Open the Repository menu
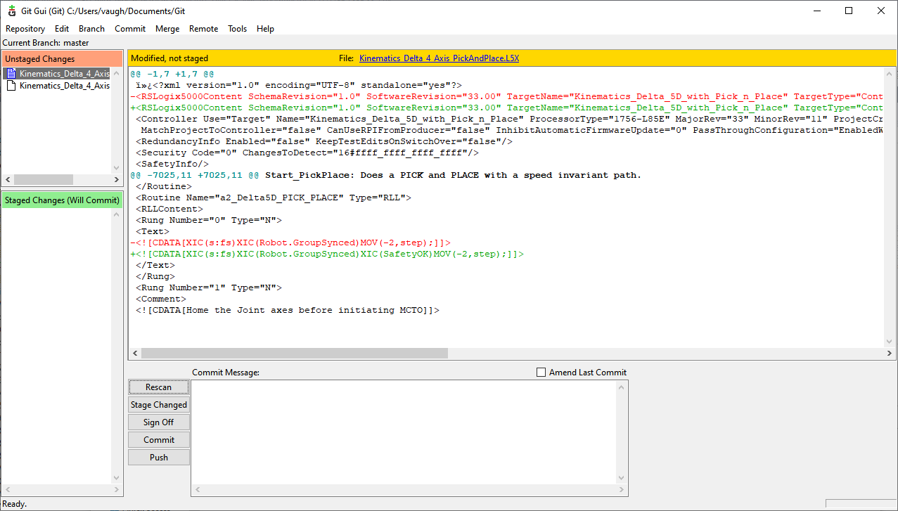This screenshot has height=511, width=898. pos(25,29)
